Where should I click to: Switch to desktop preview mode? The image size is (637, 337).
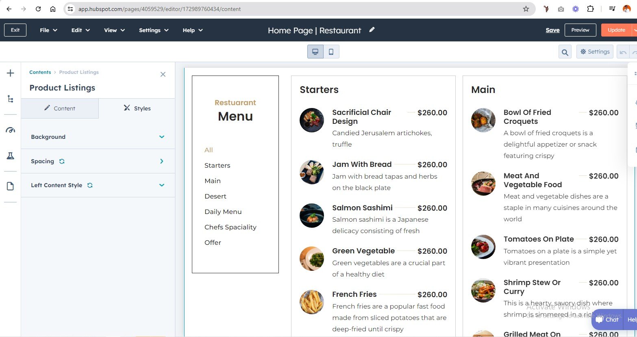pos(315,52)
